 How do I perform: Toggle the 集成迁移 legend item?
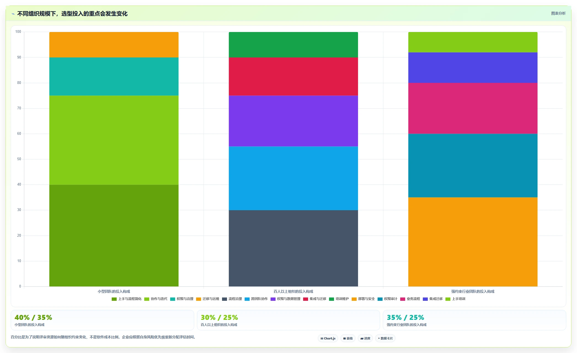point(433,299)
